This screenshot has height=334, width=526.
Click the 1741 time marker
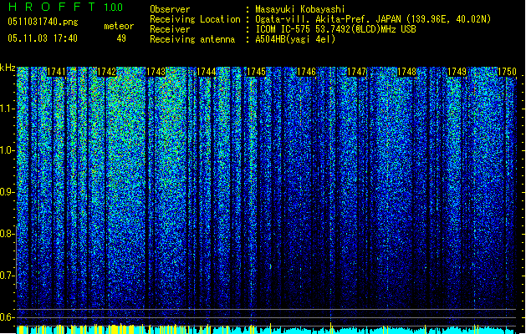[56, 72]
